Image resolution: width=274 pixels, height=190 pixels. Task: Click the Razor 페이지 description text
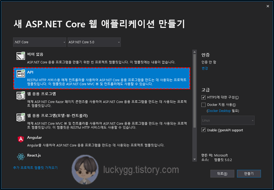(107, 104)
